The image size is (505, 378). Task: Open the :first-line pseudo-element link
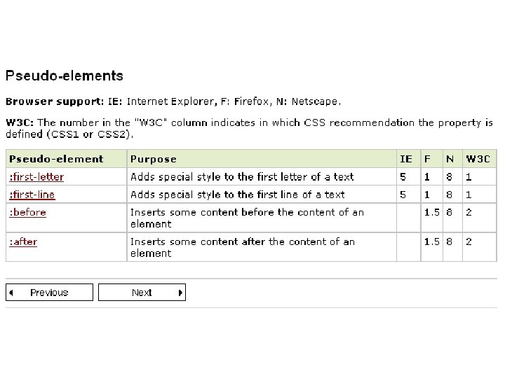click(x=32, y=195)
